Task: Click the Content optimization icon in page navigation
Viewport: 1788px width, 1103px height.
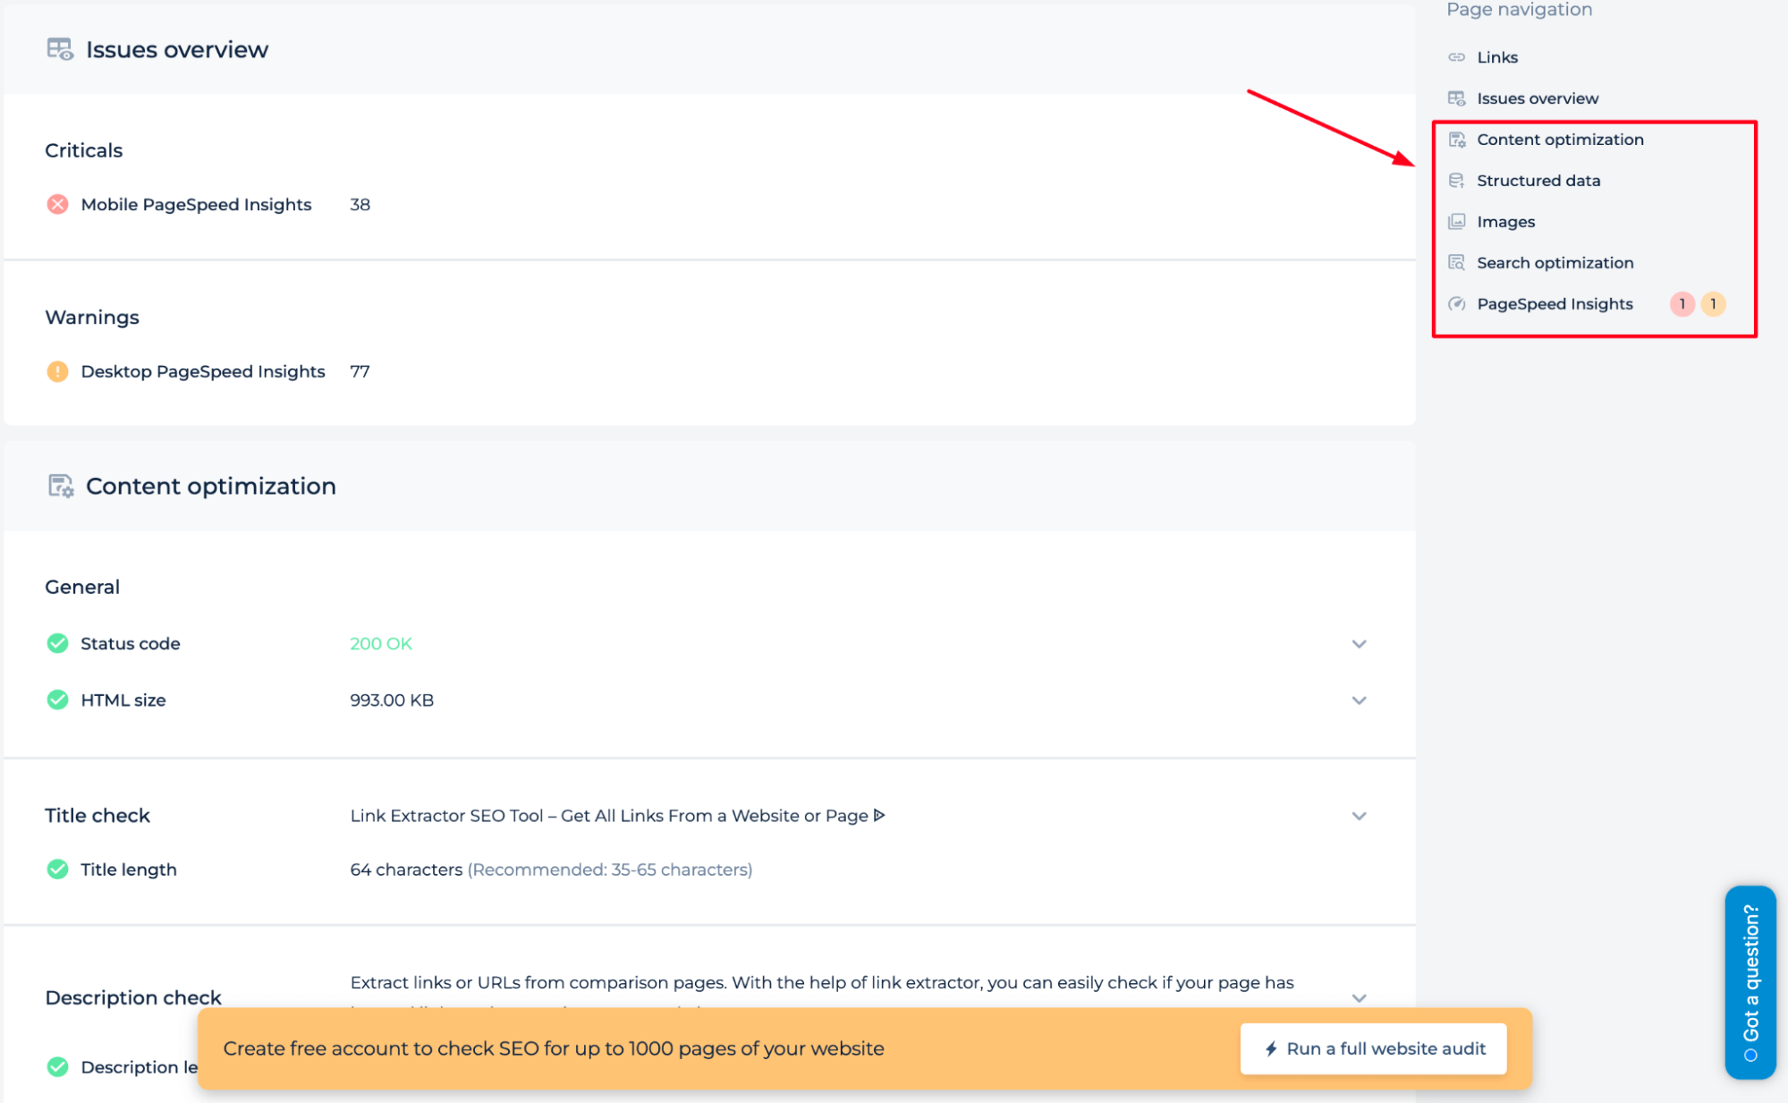Action: click(x=1456, y=140)
